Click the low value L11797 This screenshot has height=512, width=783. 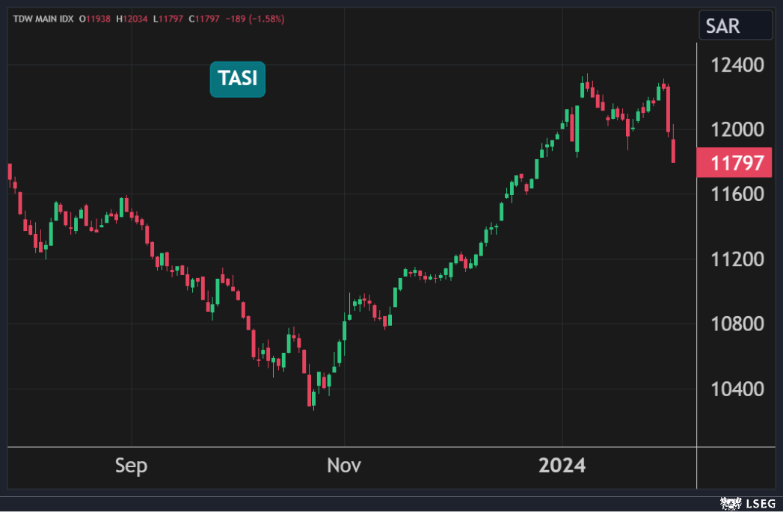(x=173, y=19)
